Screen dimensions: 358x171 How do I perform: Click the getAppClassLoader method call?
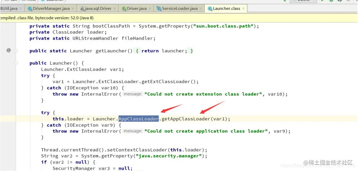coord(186,119)
